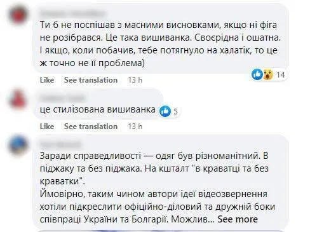310x232 pixels.
Task: Open the reaction count 14 list
Action: point(280,75)
